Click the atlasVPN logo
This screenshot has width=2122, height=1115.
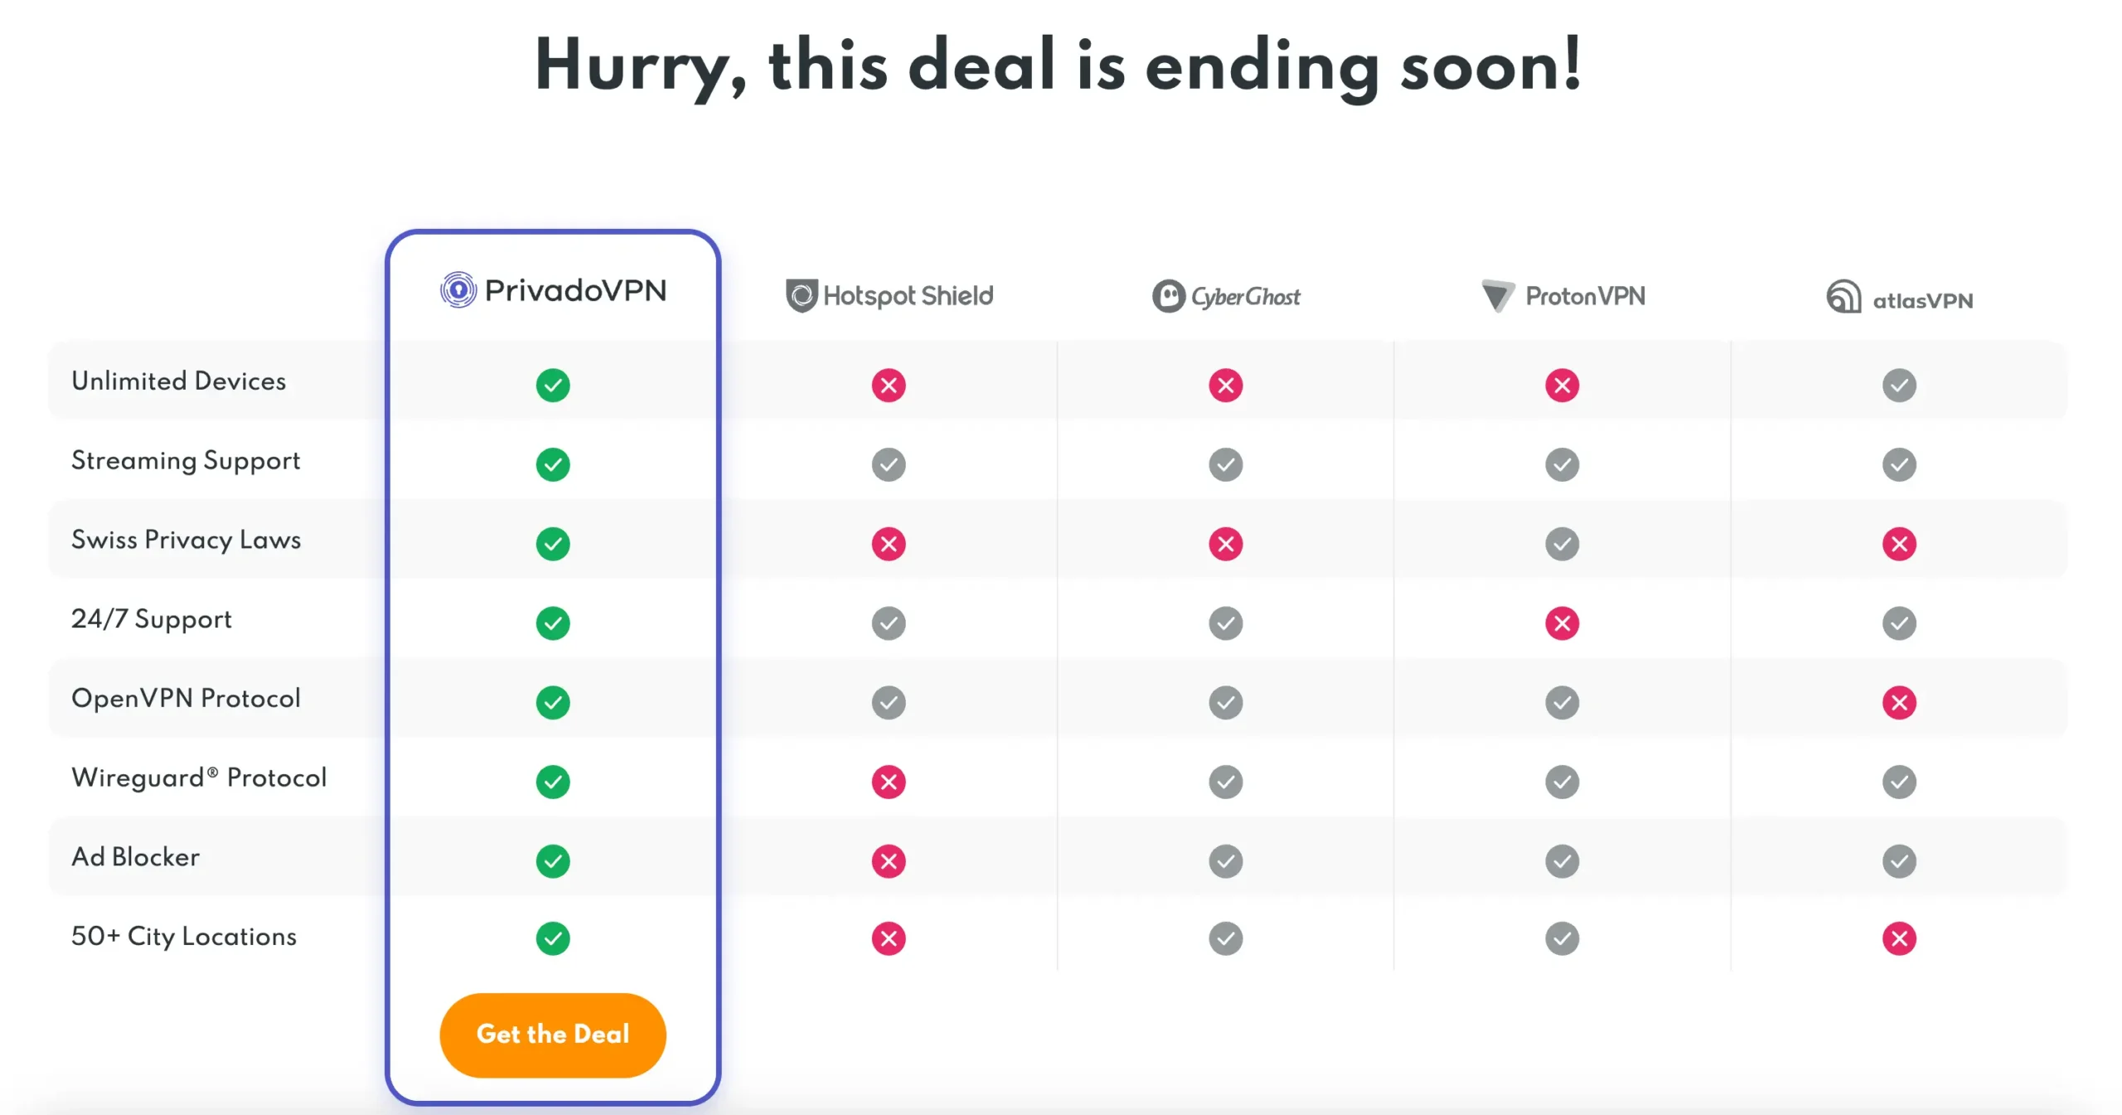point(1899,298)
